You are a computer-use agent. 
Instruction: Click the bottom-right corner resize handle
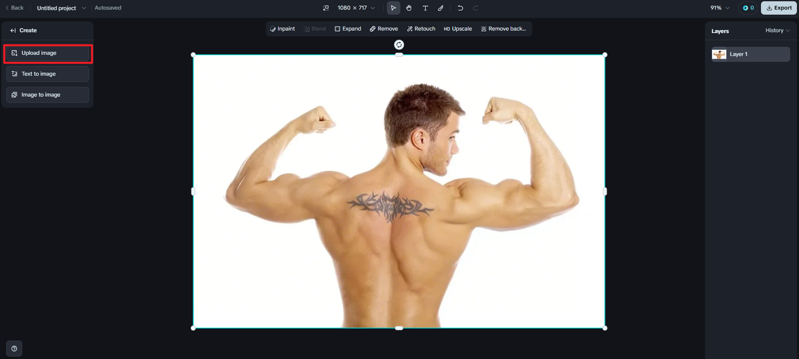point(605,328)
